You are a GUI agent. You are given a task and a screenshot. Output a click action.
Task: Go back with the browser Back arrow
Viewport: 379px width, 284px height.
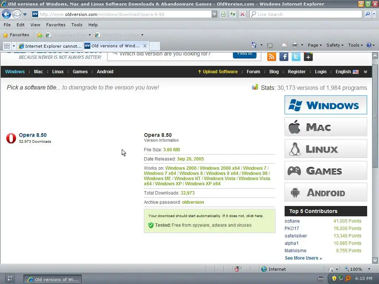click(7, 14)
